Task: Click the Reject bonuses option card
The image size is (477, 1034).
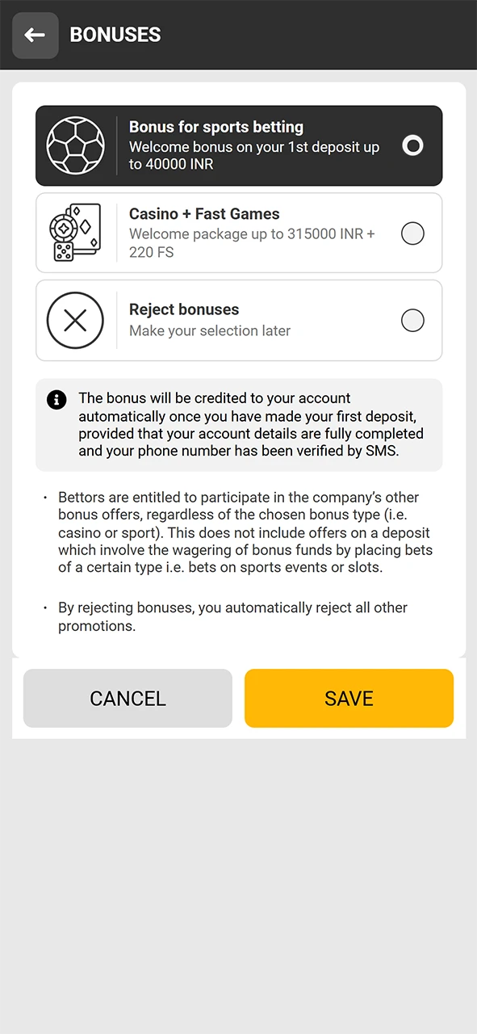Action: point(239,320)
